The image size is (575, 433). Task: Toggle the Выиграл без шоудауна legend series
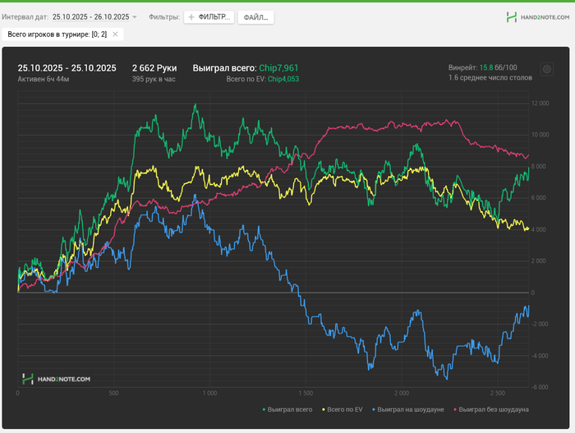coord(491,409)
